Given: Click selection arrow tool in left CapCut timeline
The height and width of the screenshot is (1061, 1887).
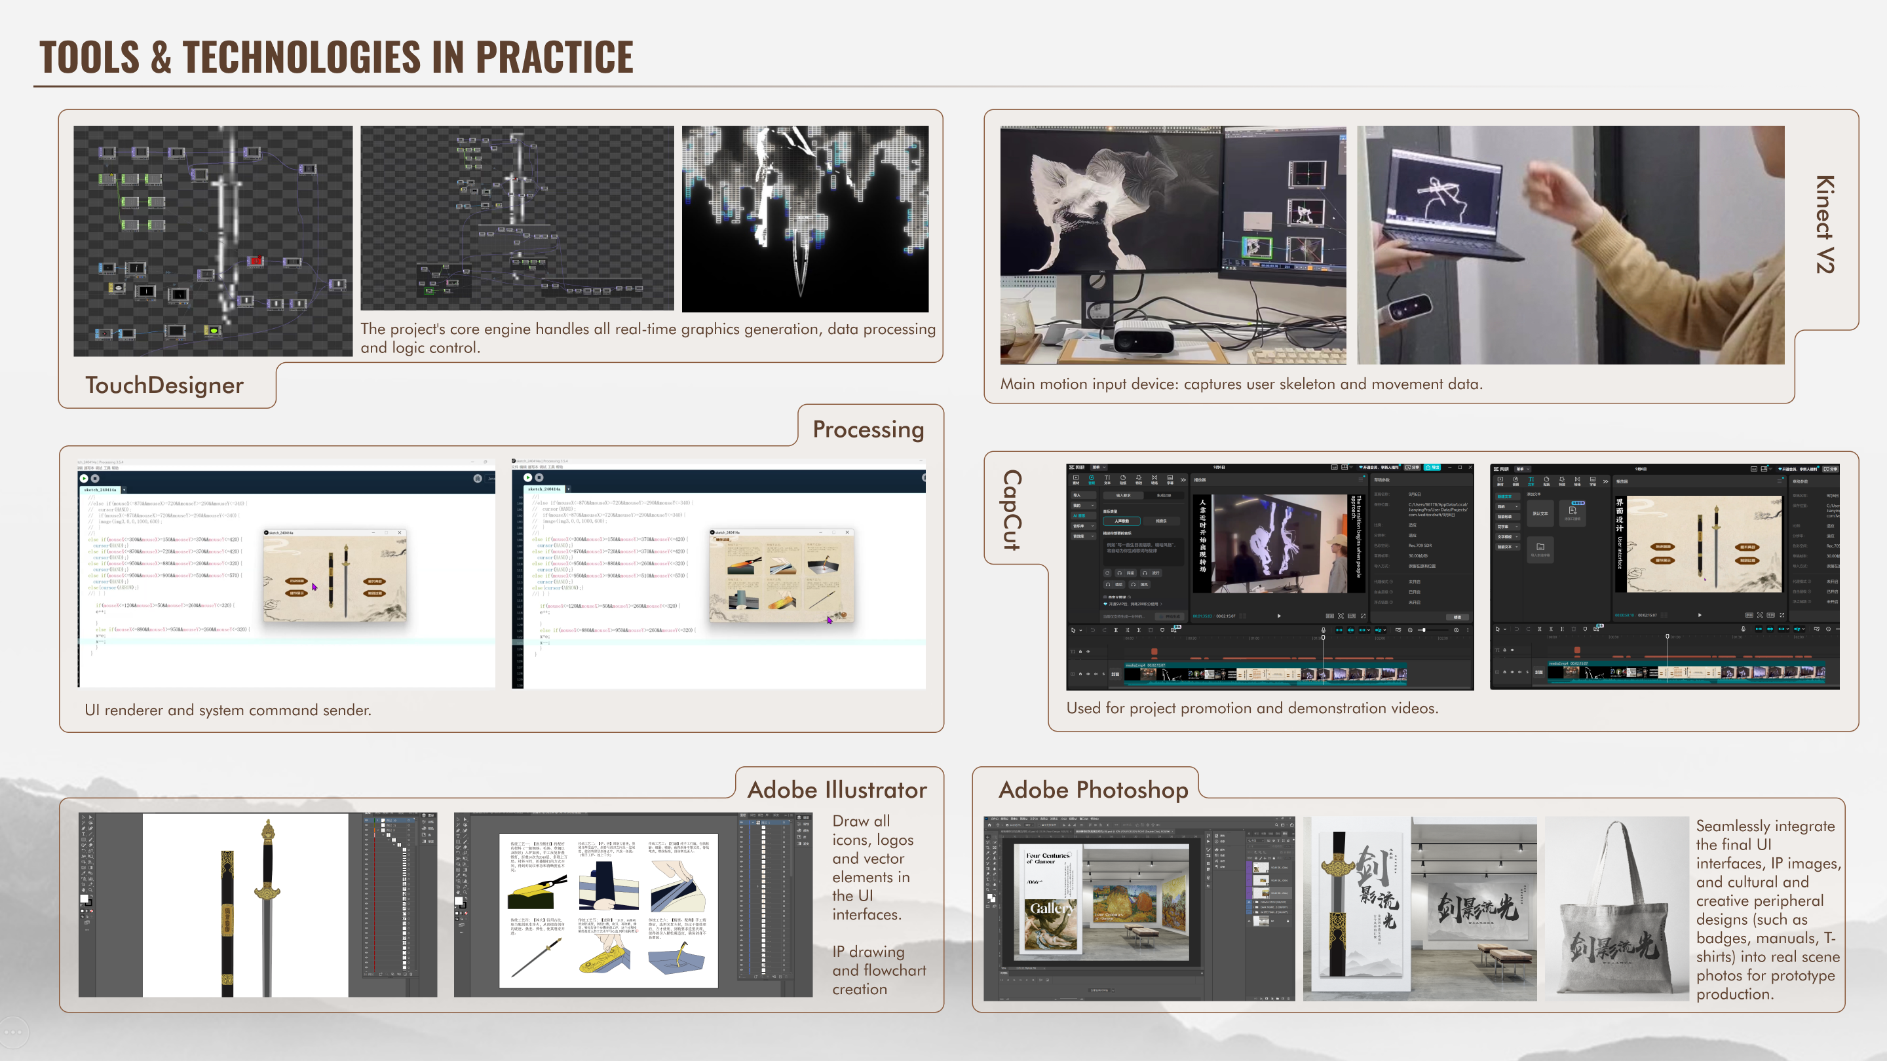Looking at the screenshot, I should [x=1074, y=629].
